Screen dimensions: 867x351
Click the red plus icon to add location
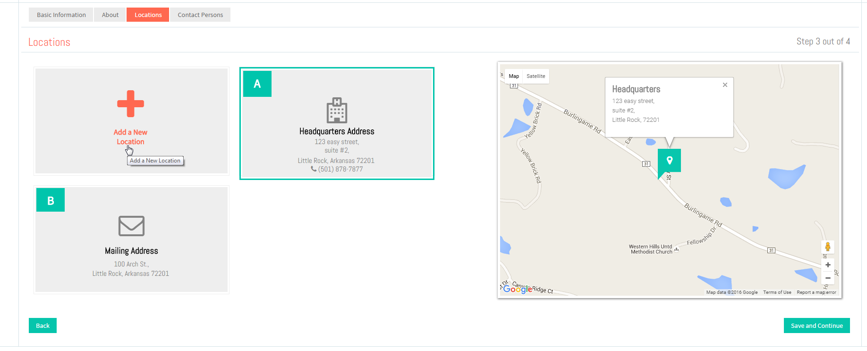pos(130,103)
